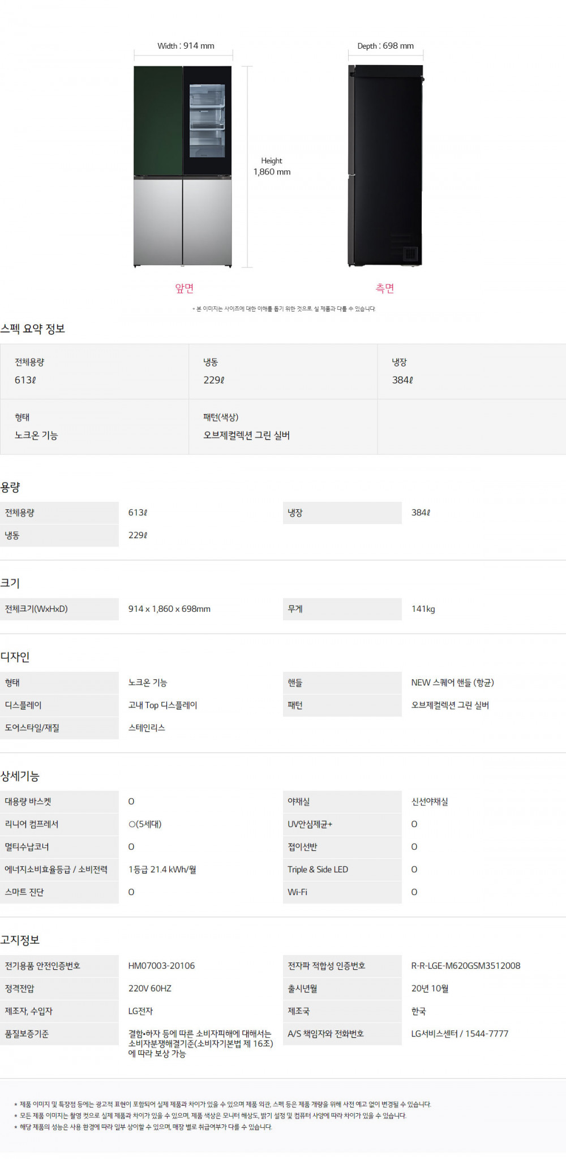Click the pink 앞면 label
The width and height of the screenshot is (566, 1159).
[185, 288]
